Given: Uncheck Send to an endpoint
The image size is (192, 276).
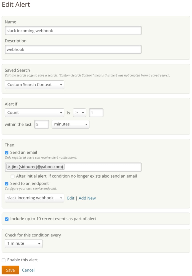Looking at the screenshot, I should 7,184.
